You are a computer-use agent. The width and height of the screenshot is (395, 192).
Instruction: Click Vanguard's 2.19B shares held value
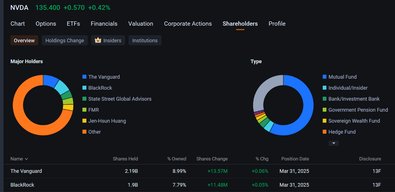pyautogui.click(x=131, y=171)
